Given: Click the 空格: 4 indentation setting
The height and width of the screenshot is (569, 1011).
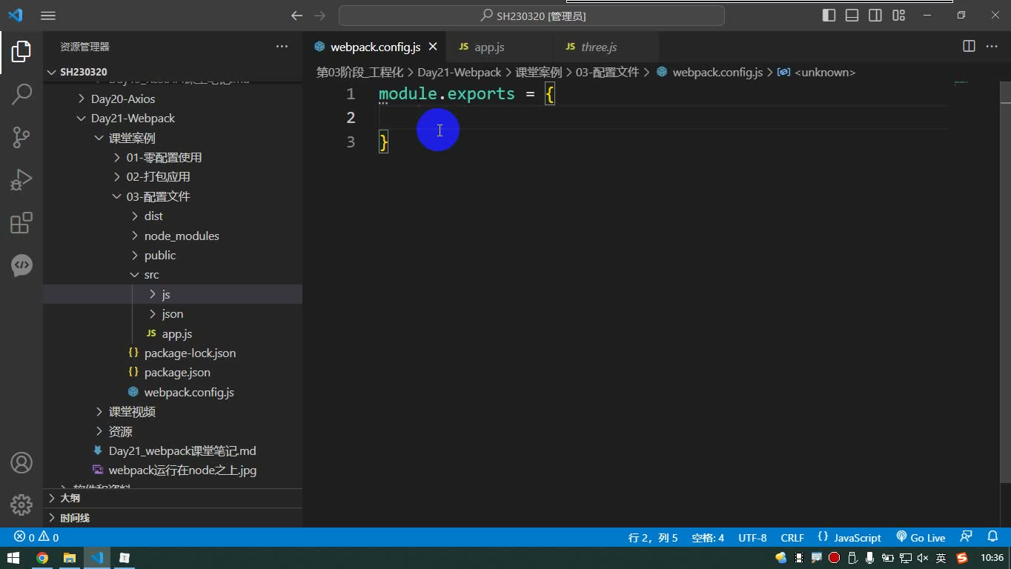Looking at the screenshot, I should 708,537.
